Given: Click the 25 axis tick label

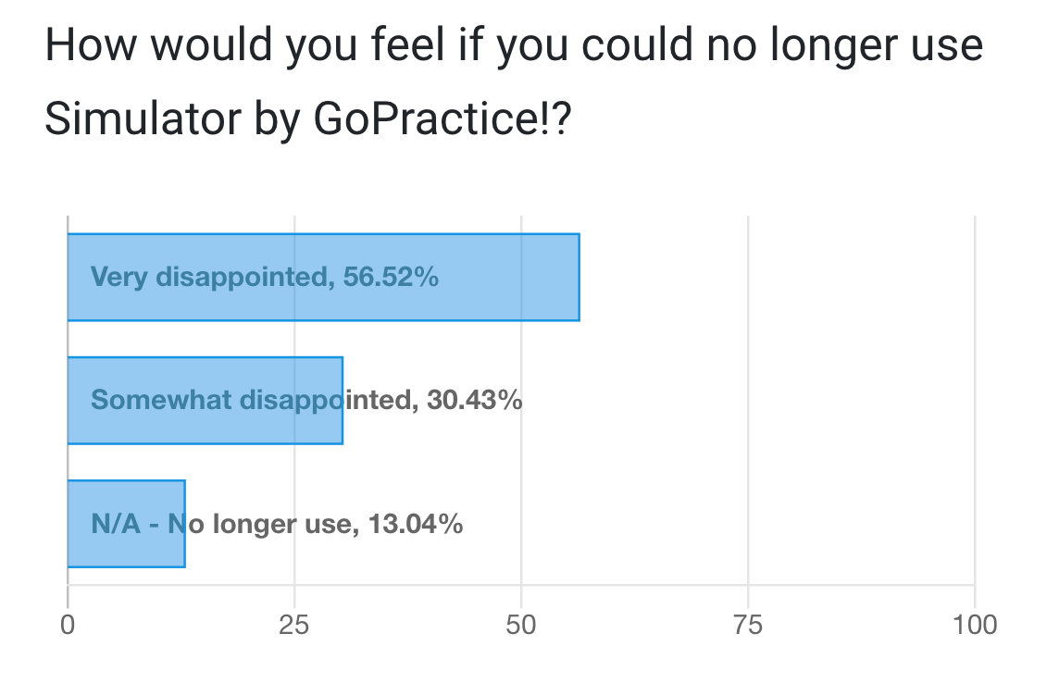Looking at the screenshot, I should 294,625.
